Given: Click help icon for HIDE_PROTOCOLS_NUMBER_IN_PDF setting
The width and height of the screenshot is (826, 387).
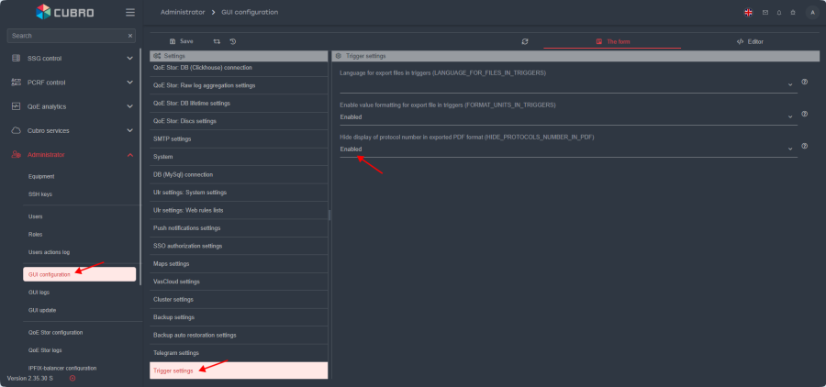Looking at the screenshot, I should coord(804,146).
